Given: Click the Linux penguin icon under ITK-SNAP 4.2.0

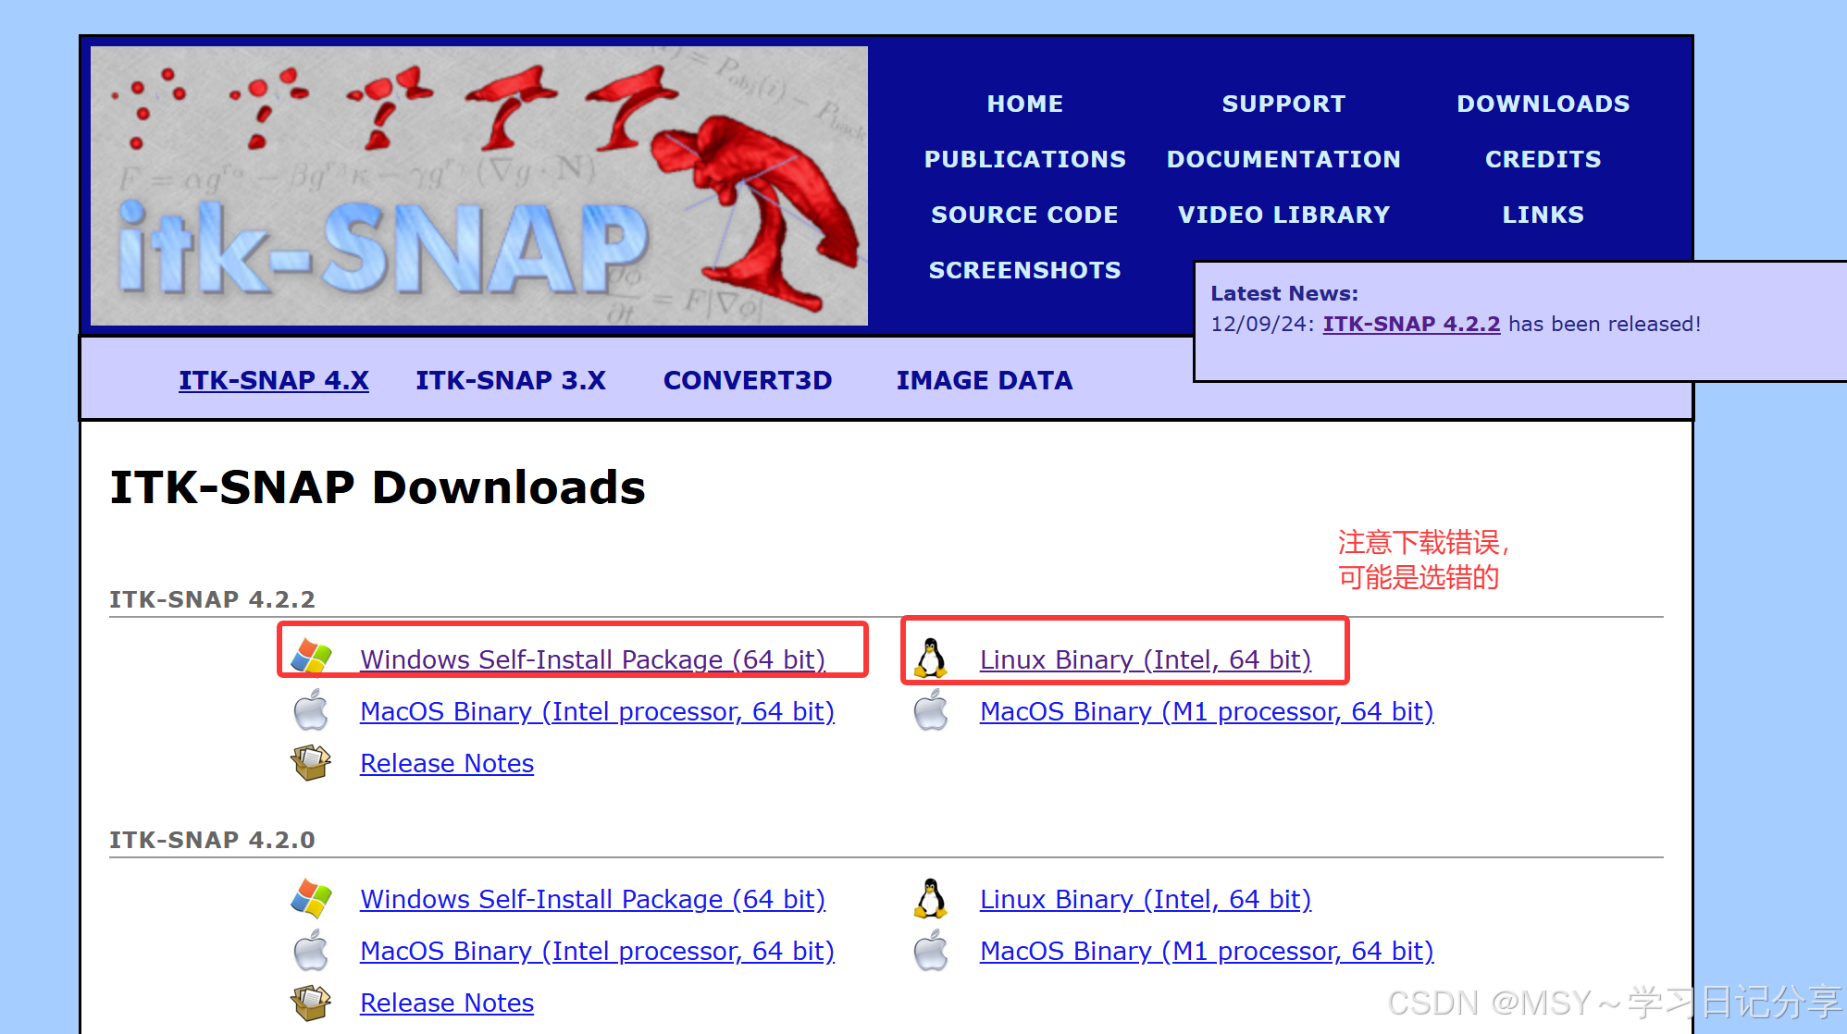Looking at the screenshot, I should [x=931, y=898].
